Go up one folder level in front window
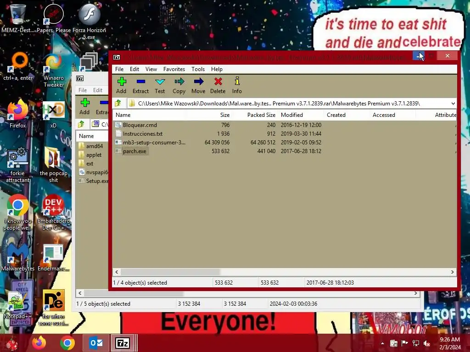Screen dimensions: 470x352 click(x=118, y=103)
